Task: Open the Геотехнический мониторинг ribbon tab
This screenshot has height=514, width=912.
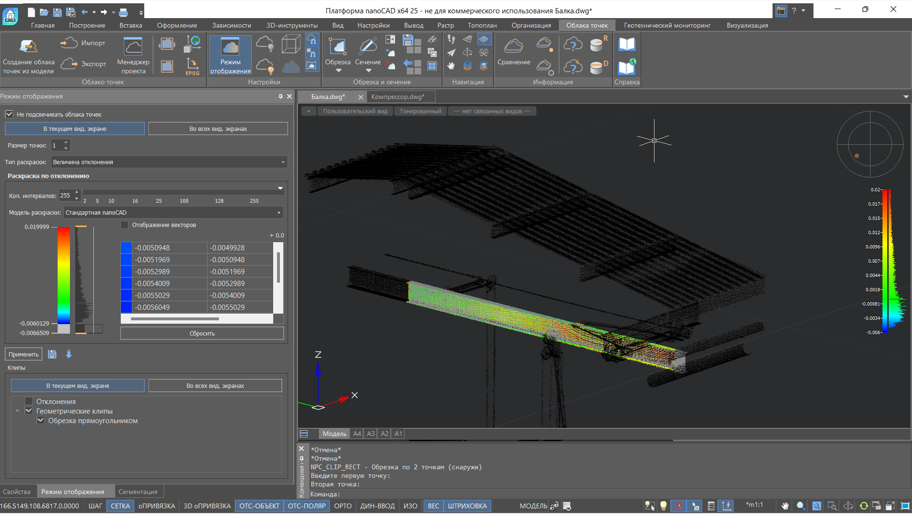Action: click(x=667, y=25)
